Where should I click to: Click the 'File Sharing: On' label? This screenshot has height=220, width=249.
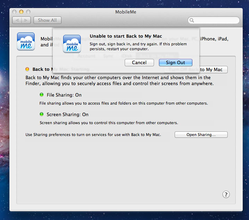click(64, 95)
